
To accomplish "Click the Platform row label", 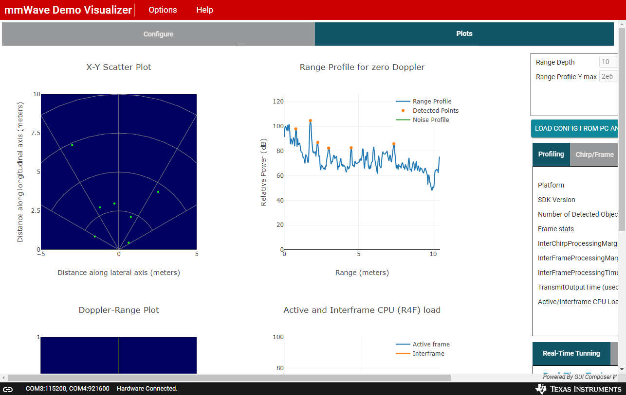I will pos(551,185).
